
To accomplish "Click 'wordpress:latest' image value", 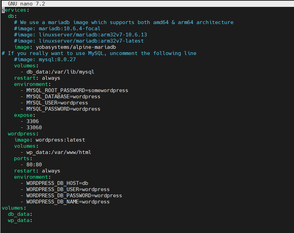I will pyautogui.click(x=60, y=140).
